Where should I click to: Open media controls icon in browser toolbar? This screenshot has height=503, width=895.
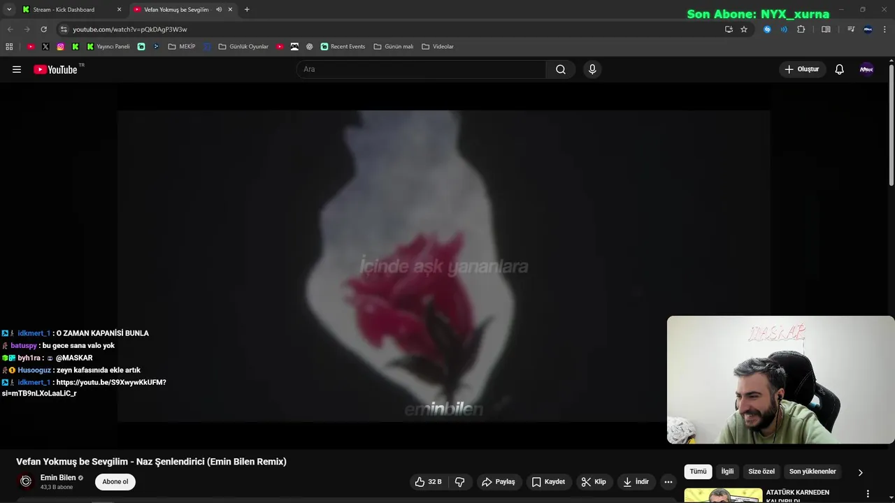click(851, 29)
